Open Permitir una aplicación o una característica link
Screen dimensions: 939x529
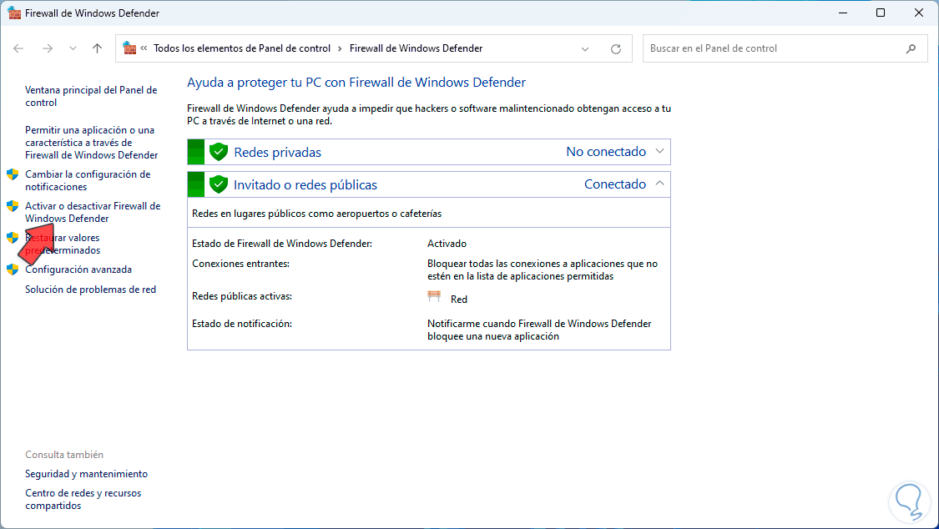[92, 143]
